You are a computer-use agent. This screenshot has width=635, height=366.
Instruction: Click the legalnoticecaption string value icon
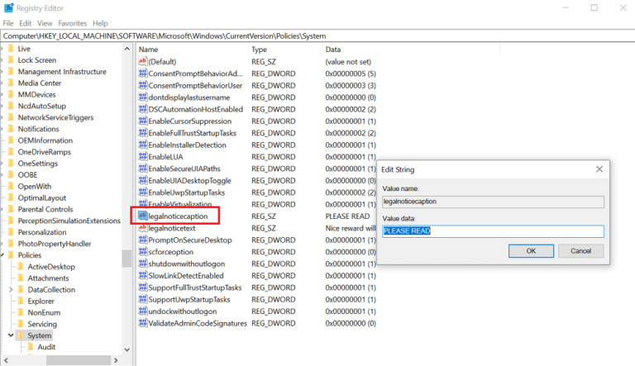pyautogui.click(x=142, y=216)
